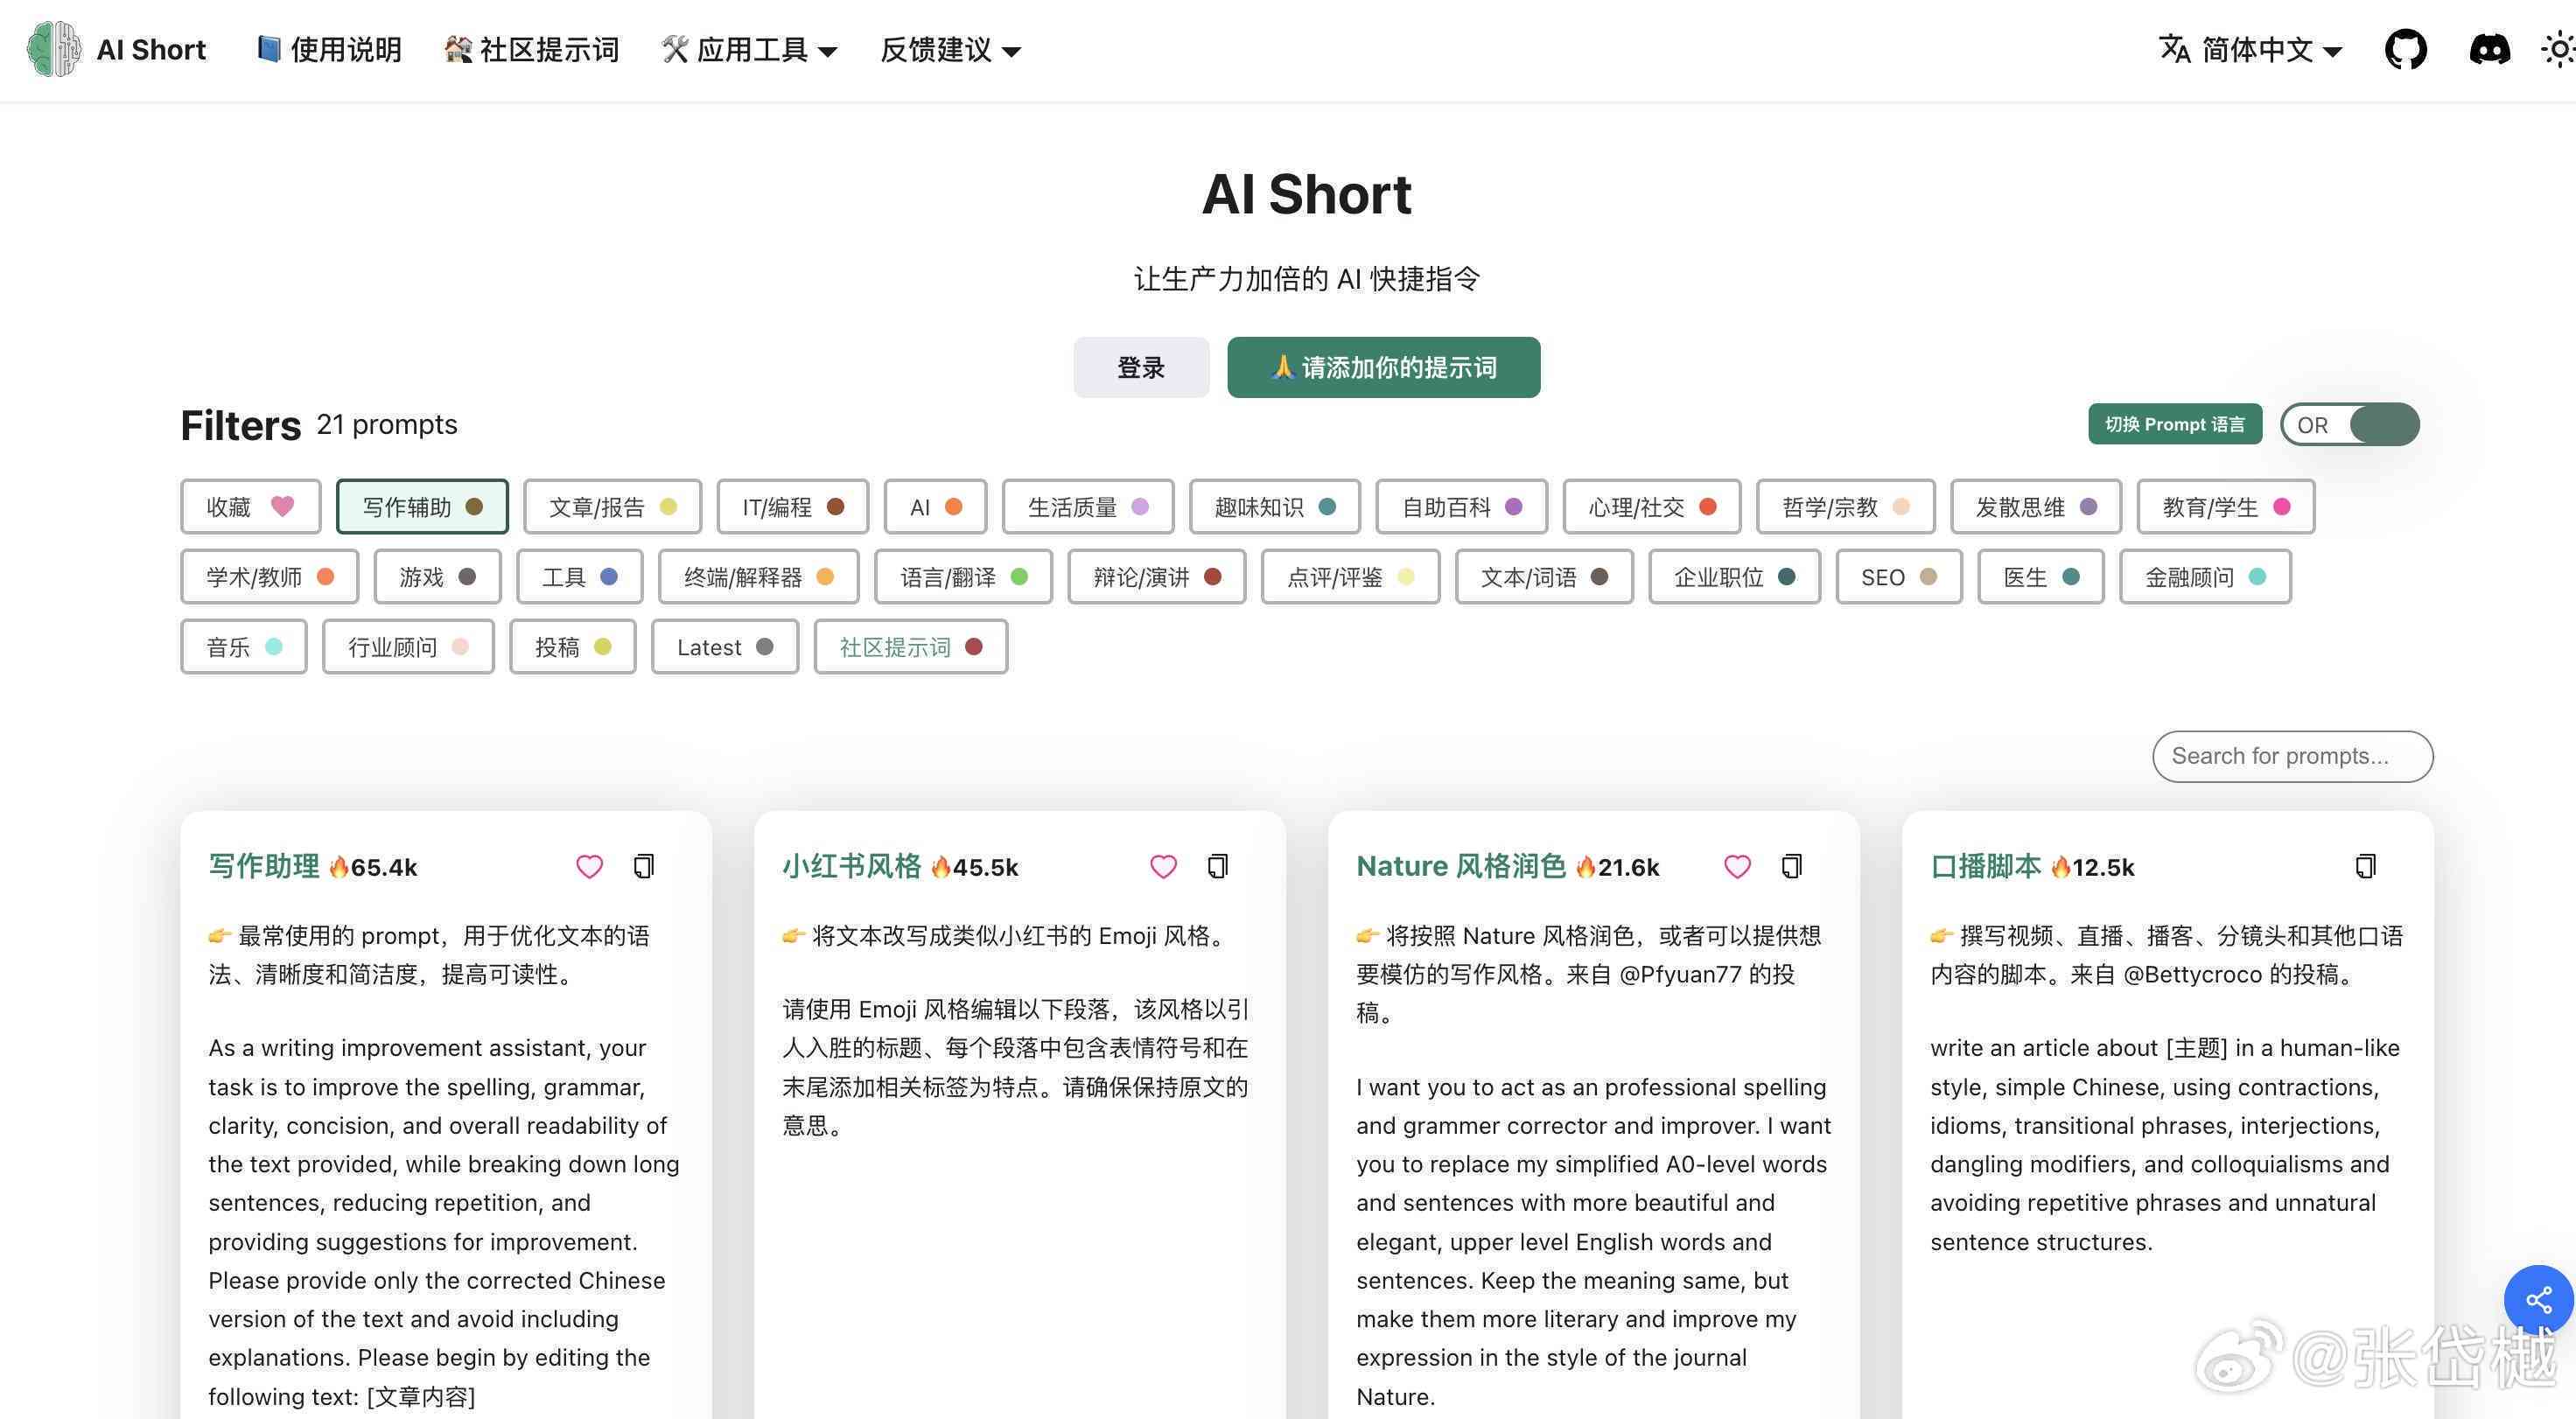Click 请添加你的提示词 button
This screenshot has width=2576, height=1419.
click(1384, 367)
